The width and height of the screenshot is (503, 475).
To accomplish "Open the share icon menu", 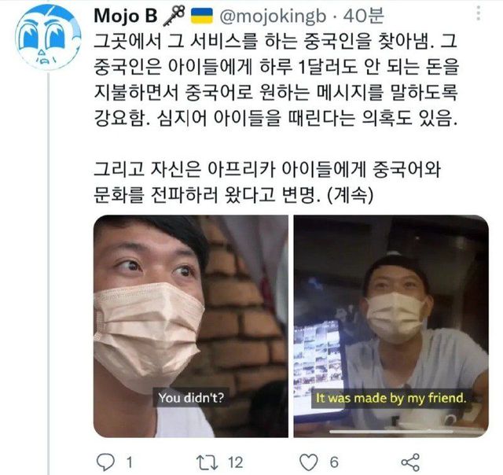I will (x=410, y=462).
